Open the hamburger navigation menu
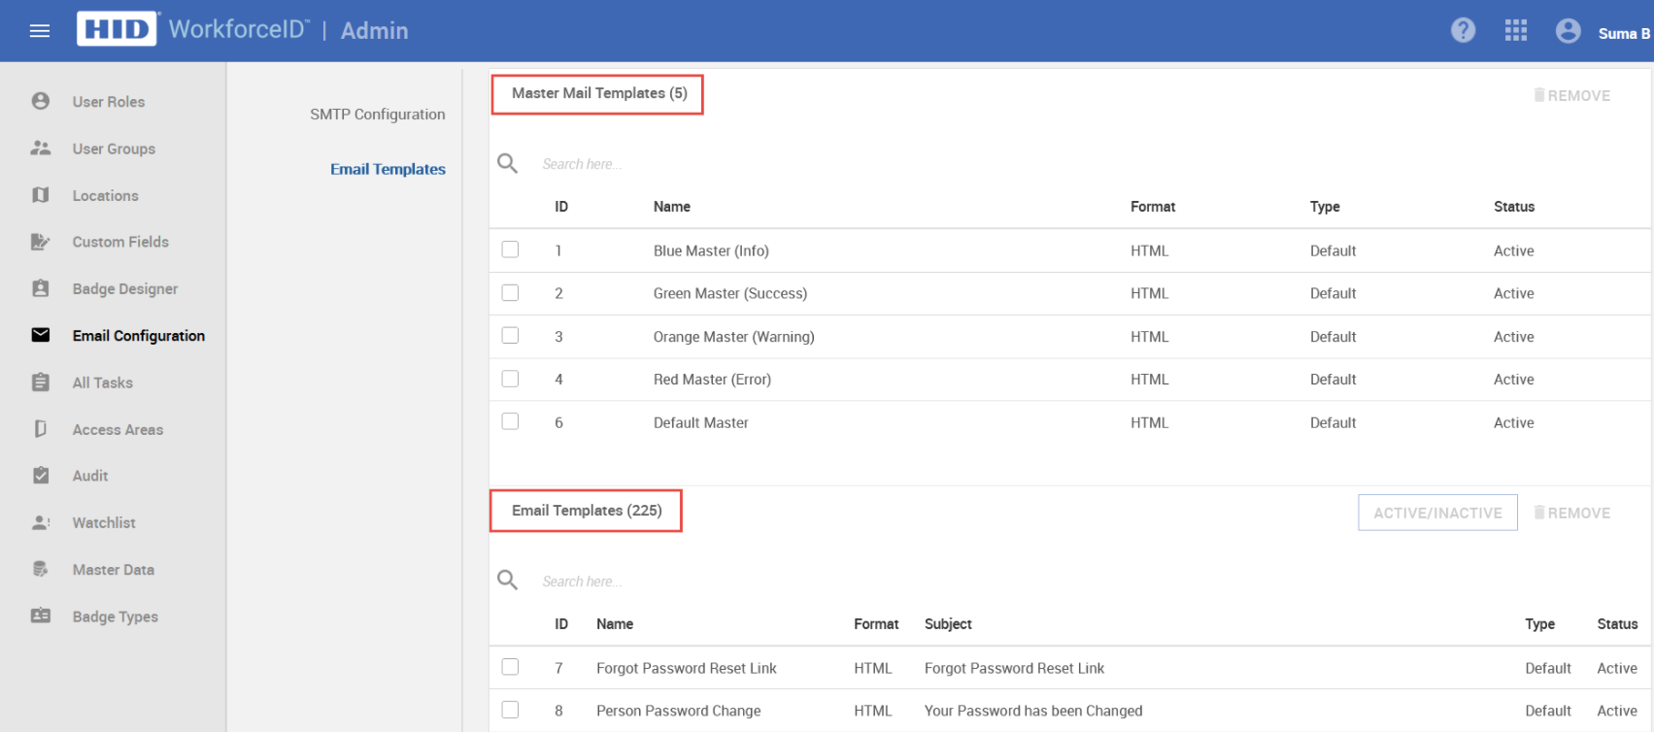Viewport: 1654px width, 732px height. click(x=40, y=31)
